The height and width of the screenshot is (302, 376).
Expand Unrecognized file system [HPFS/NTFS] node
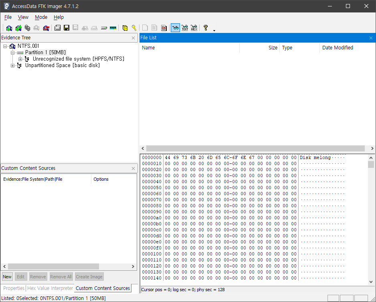[x=20, y=59]
